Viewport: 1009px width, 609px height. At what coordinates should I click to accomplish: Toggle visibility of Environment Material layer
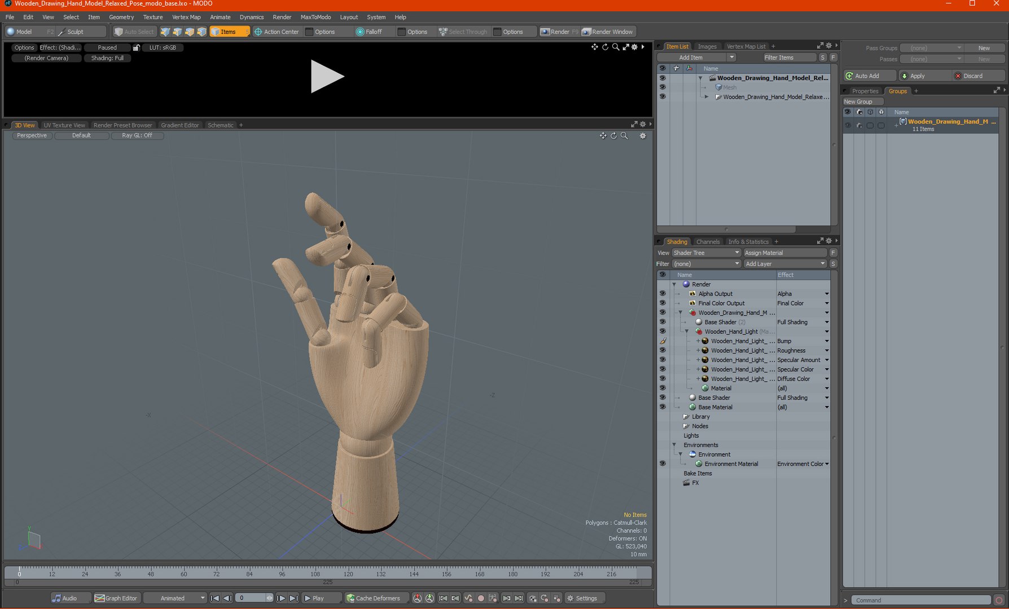663,464
